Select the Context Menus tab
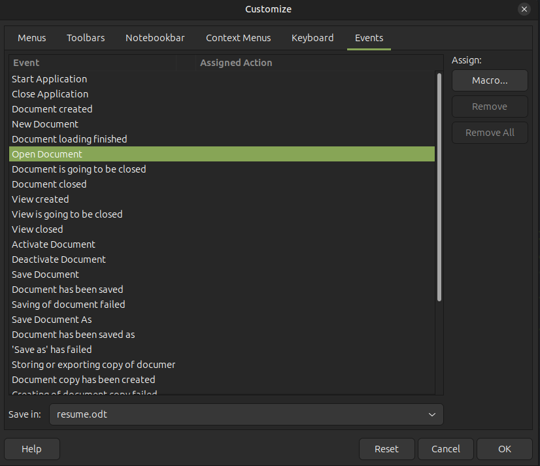 238,38
